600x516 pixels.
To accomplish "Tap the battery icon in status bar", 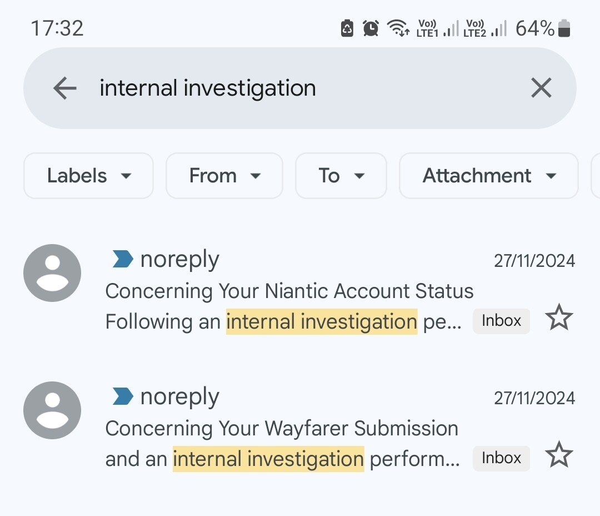I will click(564, 28).
